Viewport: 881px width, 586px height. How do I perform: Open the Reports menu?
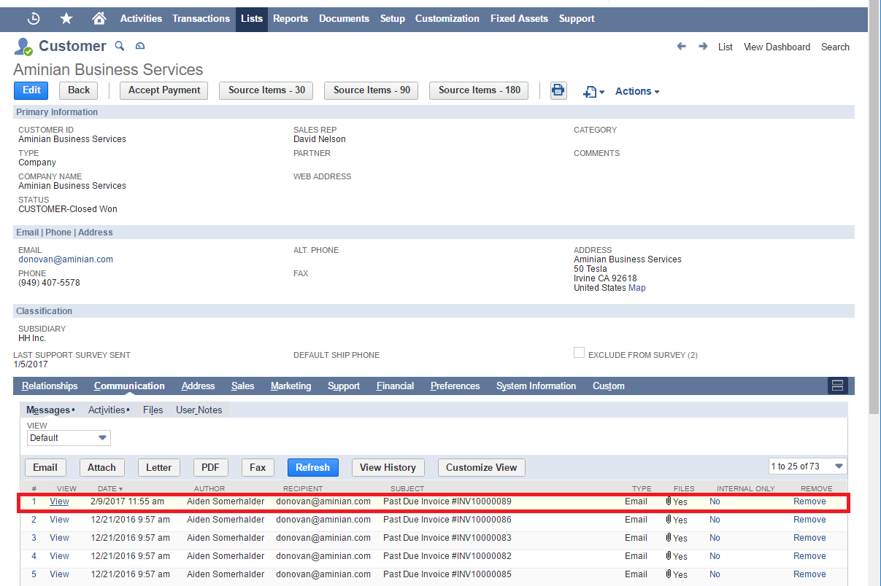(291, 18)
